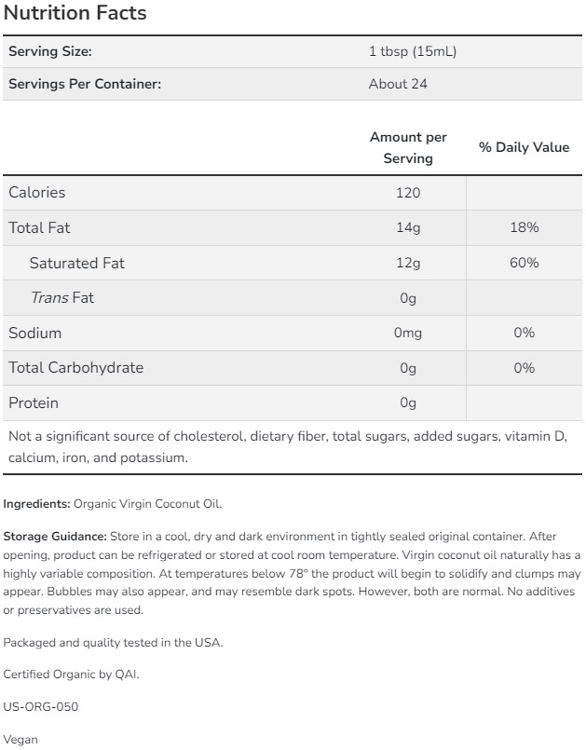This screenshot has width=586, height=750.
Task: Click the Nutrition Facts heading
Action: coord(75,14)
